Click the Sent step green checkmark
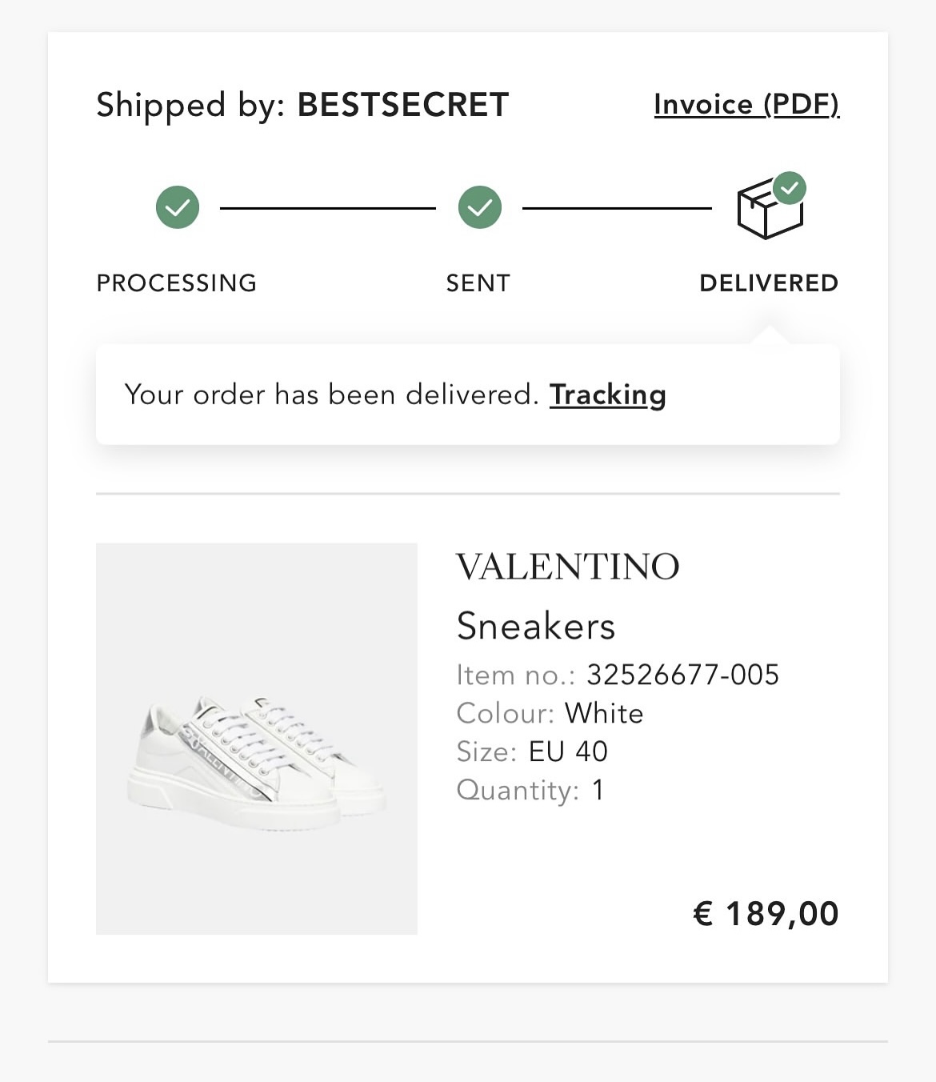Screen dimensions: 936x1082 480,207
